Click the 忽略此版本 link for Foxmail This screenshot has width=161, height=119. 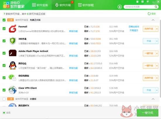[134, 27]
